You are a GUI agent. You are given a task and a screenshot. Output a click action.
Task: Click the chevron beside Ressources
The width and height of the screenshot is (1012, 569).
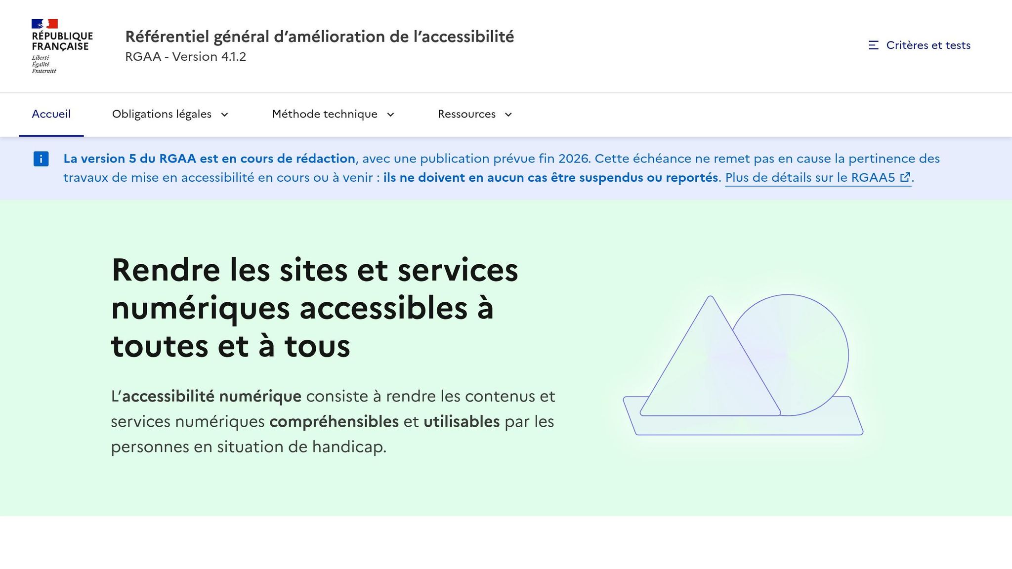point(508,115)
